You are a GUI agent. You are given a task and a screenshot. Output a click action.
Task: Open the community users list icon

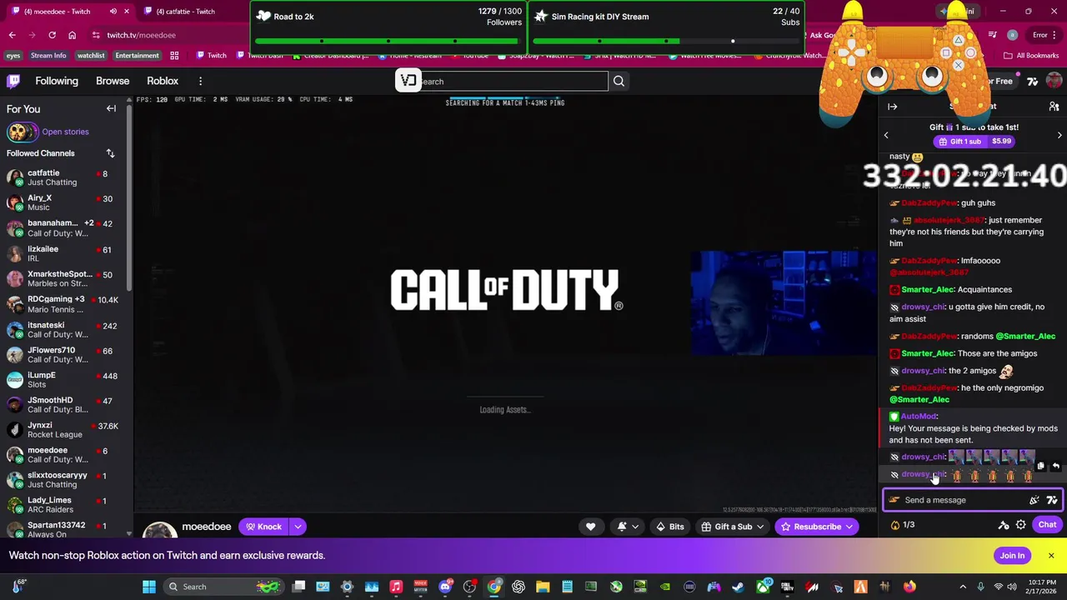[x=1054, y=107]
